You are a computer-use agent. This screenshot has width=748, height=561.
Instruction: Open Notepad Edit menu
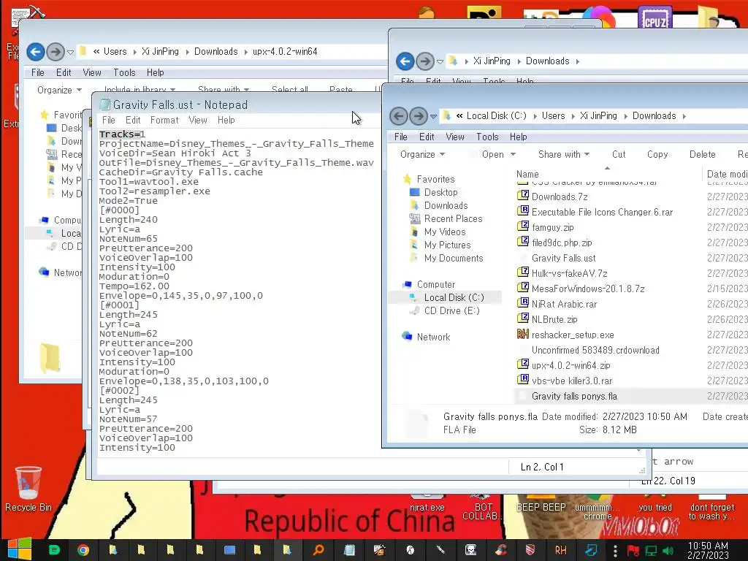coord(133,121)
